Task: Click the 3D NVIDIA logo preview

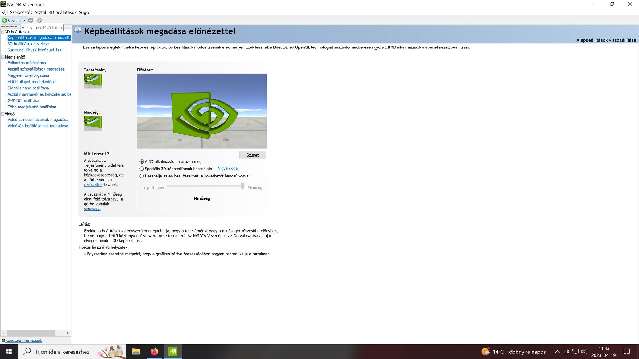Action: coord(202,111)
